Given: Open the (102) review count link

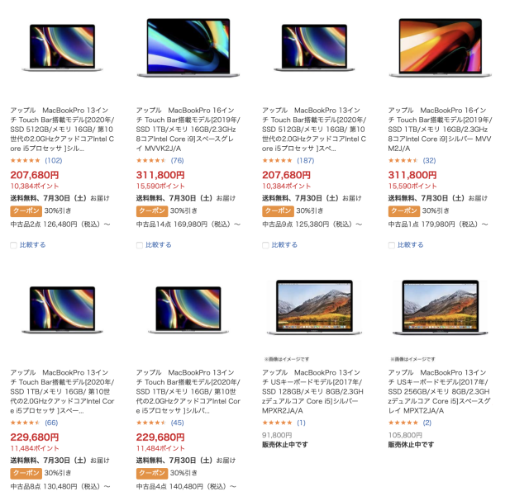Looking at the screenshot, I should (53, 160).
